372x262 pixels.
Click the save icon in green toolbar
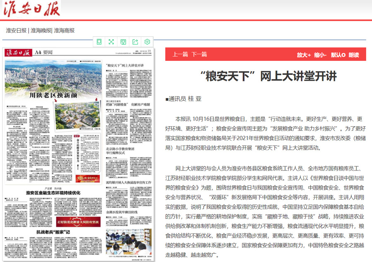click(123, 42)
